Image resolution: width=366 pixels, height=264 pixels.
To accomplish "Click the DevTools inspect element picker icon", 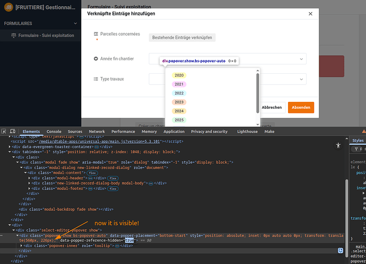I will pos(4,131).
